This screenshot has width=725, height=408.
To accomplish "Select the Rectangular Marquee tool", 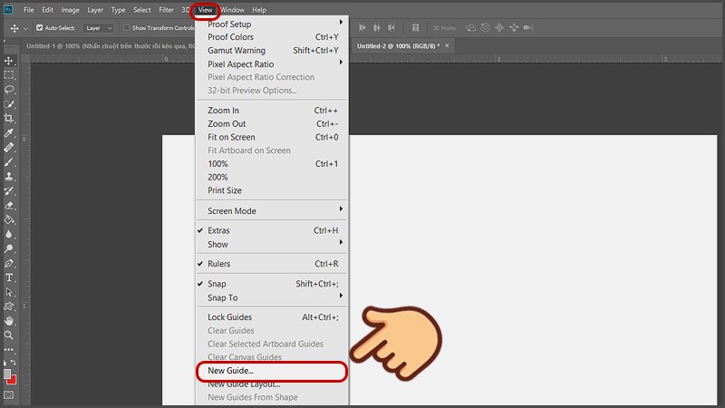I will [9, 75].
